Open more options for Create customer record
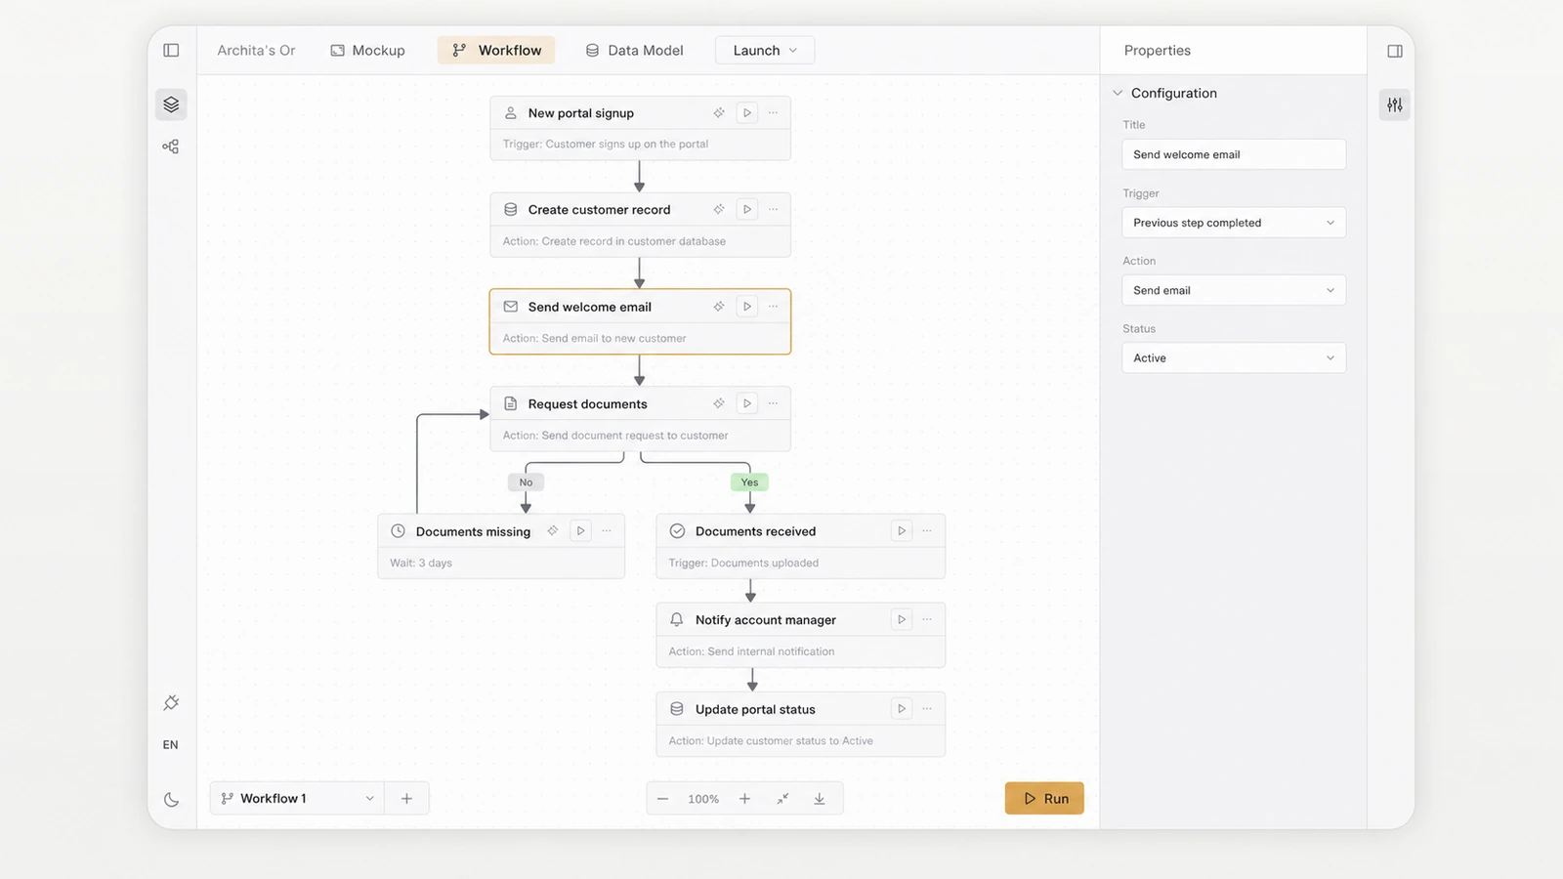Image resolution: width=1563 pixels, height=879 pixels. point(774,209)
